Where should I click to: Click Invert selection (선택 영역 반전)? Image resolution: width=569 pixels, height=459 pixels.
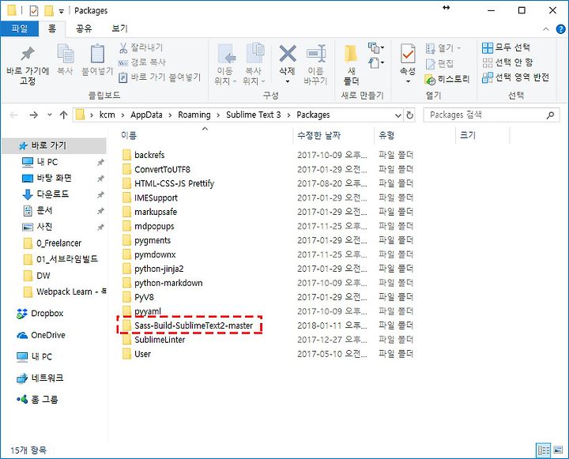[x=515, y=77]
